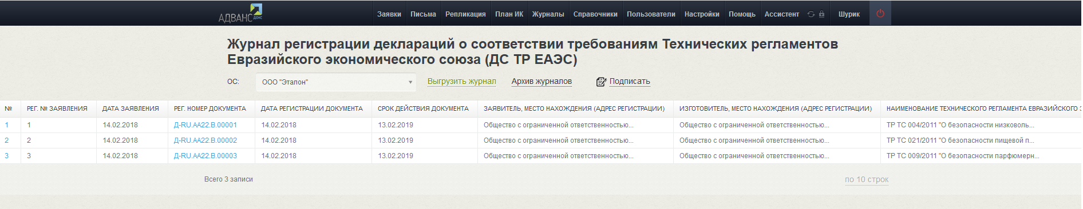Open document Д-RU.АА22.В.00003
The height and width of the screenshot is (209, 1083).
[205, 156]
